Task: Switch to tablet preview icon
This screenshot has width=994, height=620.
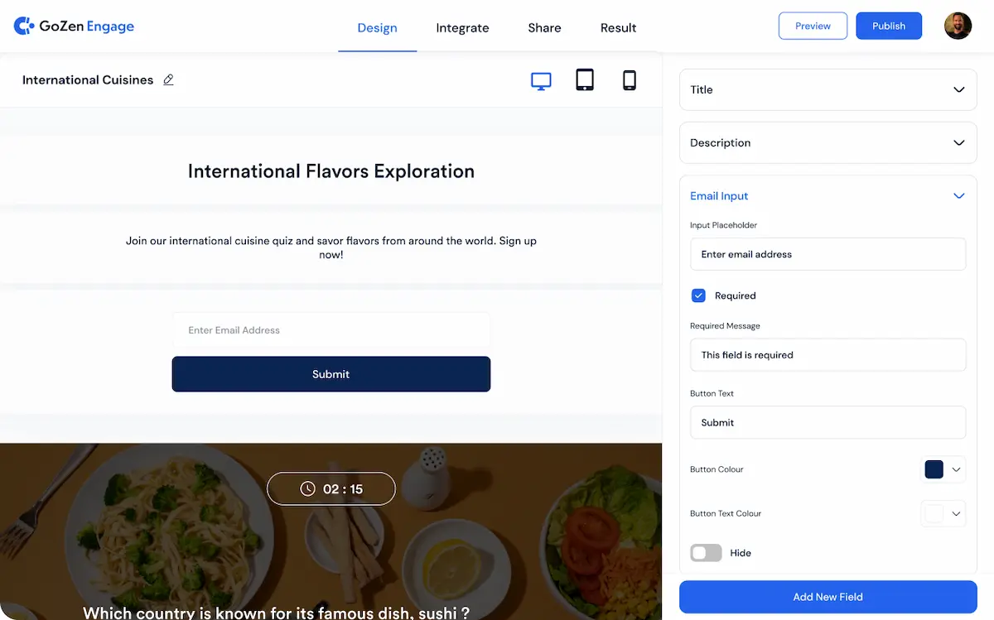Action: click(x=585, y=80)
